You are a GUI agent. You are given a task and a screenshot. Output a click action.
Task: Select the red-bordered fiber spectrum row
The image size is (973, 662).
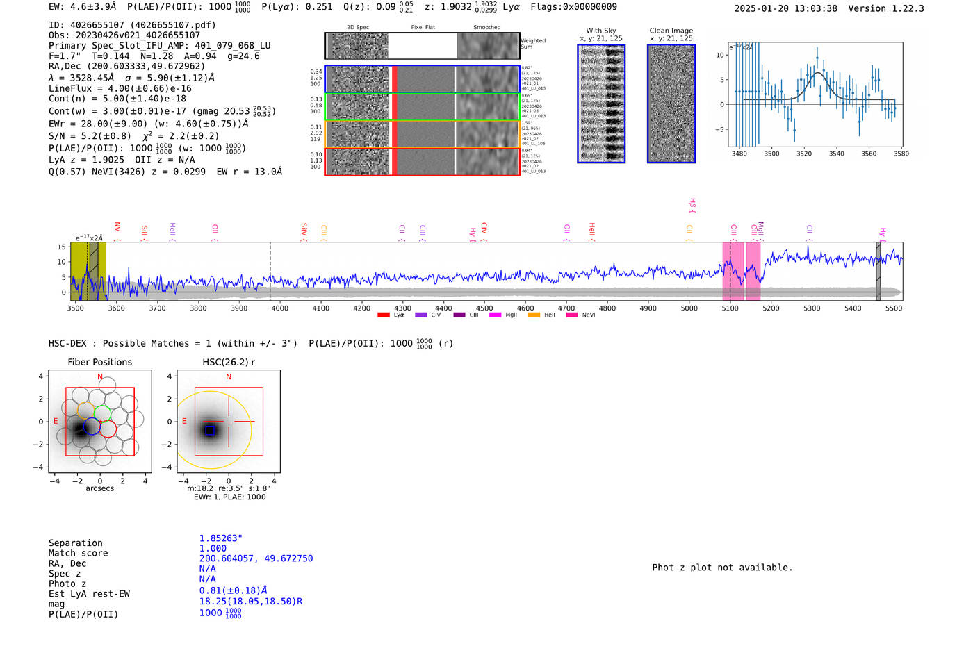[x=422, y=161]
